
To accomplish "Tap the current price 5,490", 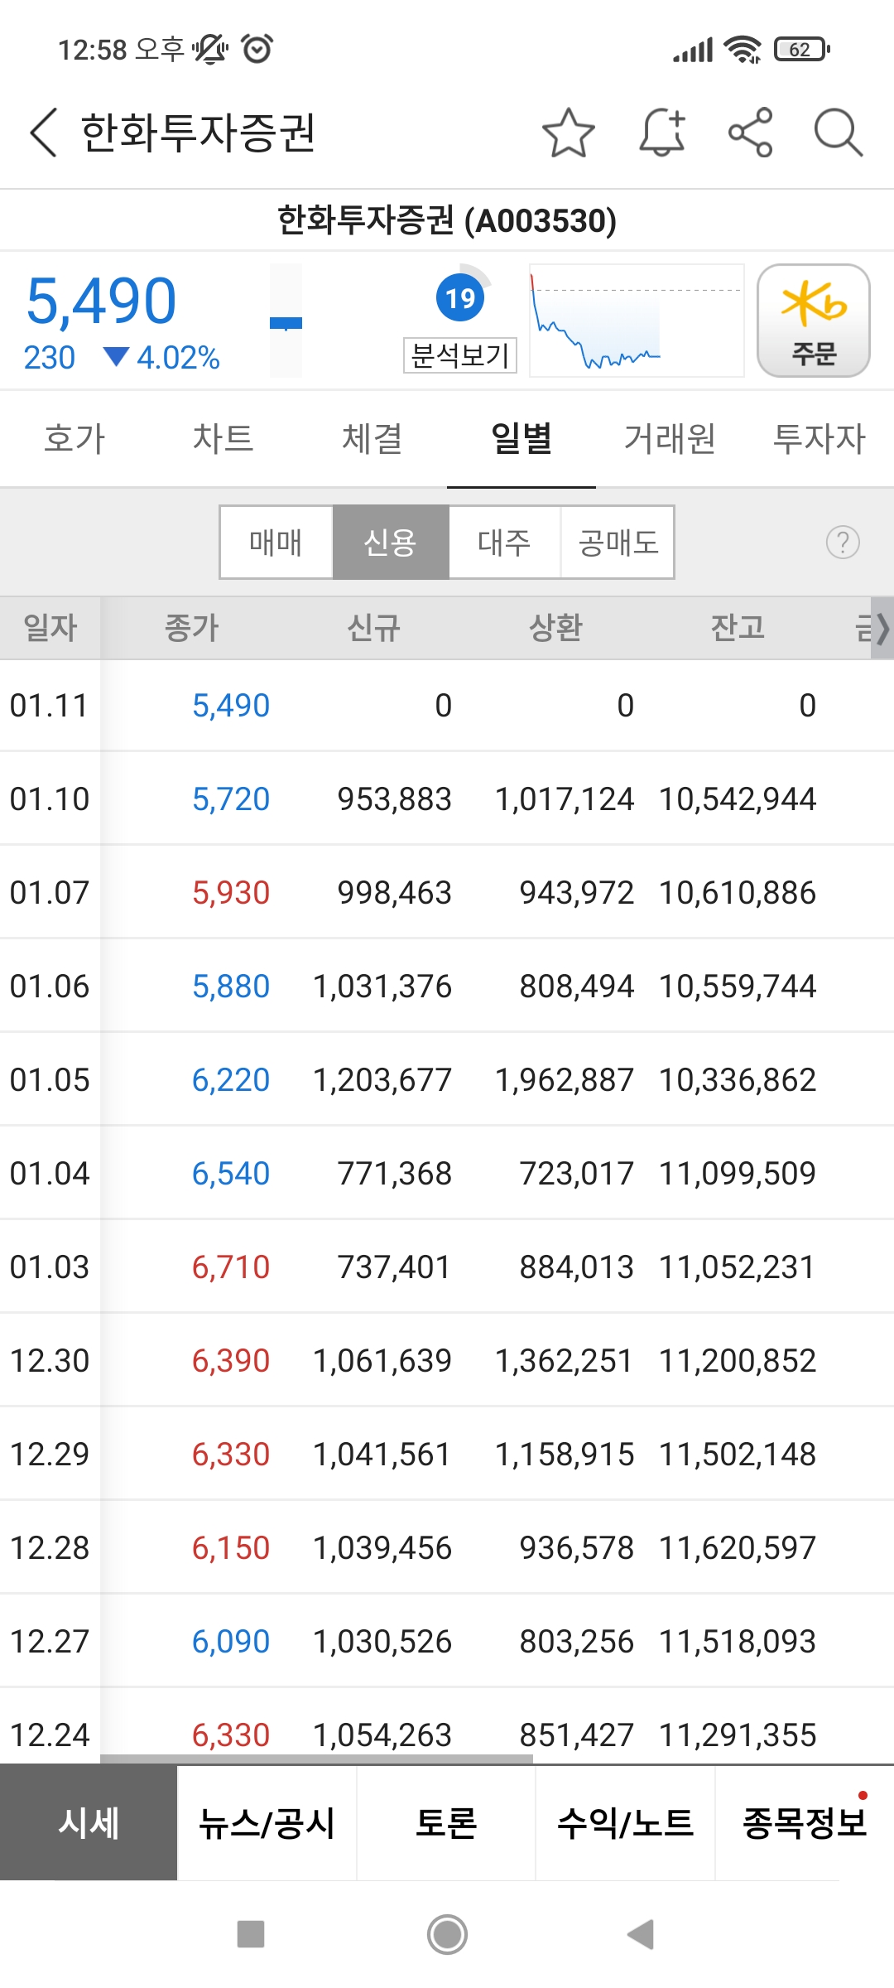I will coord(101,301).
